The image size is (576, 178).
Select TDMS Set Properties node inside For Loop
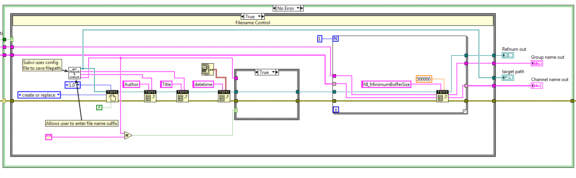(x=442, y=97)
